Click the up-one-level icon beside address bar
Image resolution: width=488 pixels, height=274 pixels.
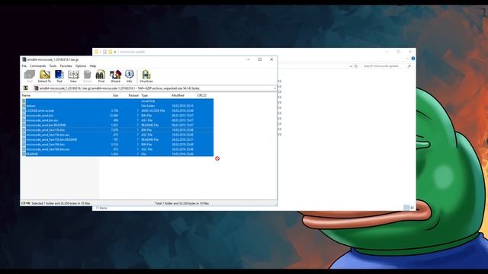(x=26, y=88)
